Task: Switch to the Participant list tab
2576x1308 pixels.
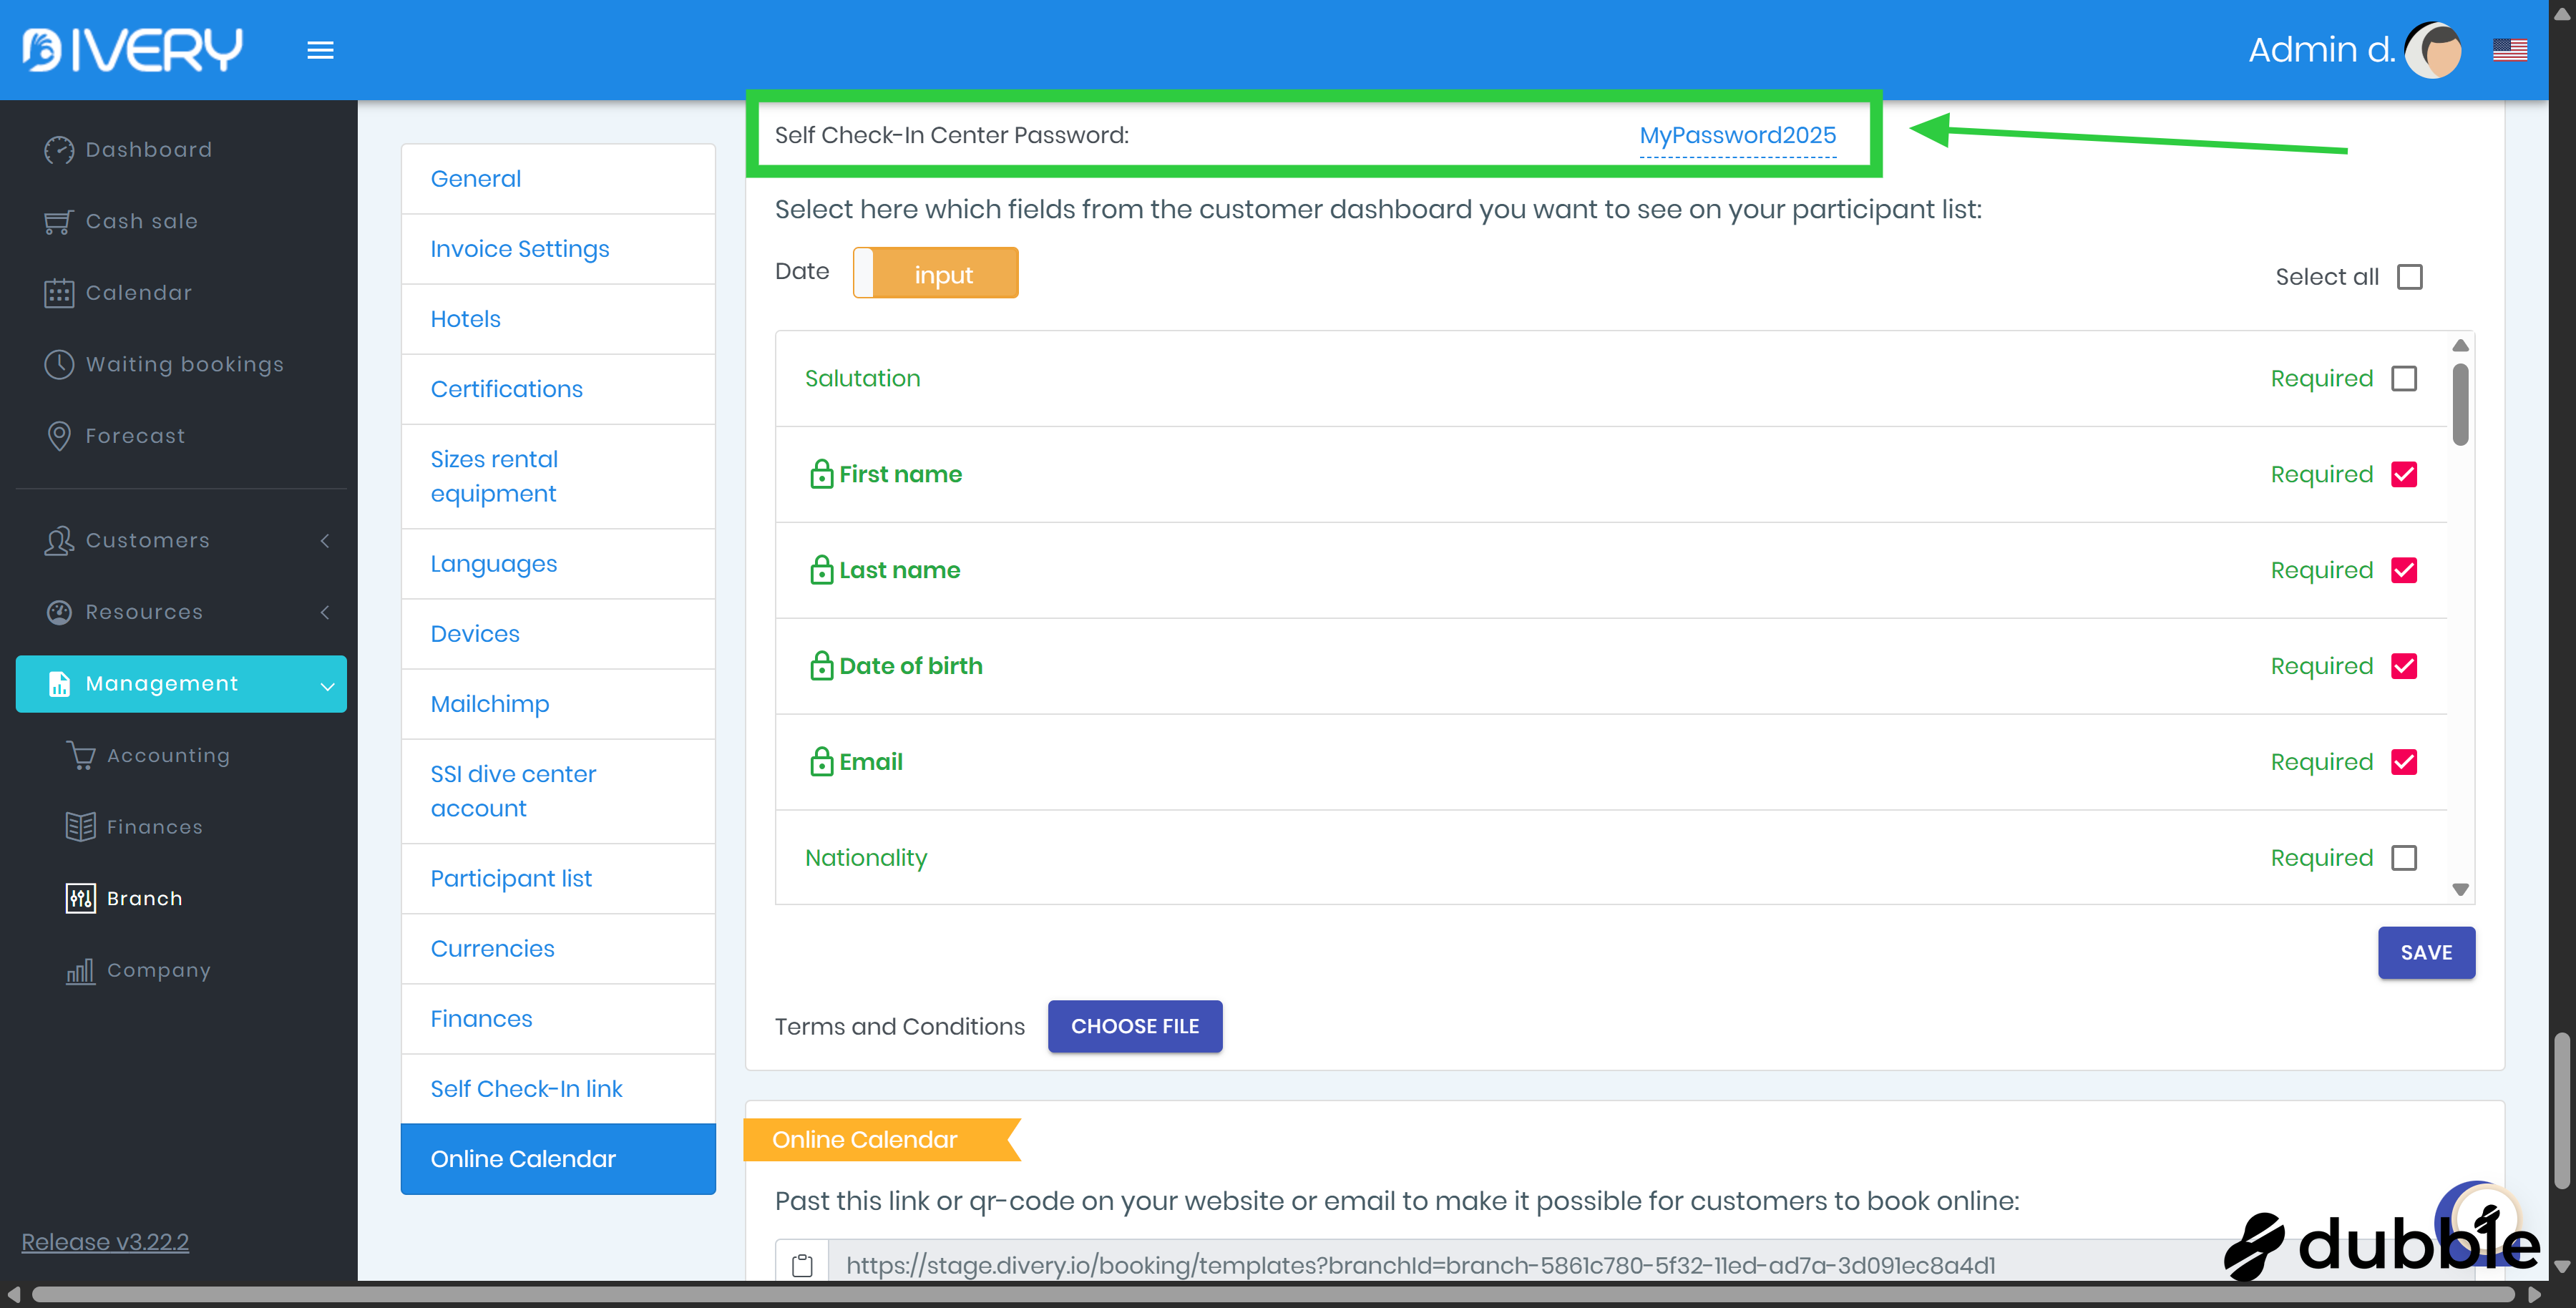Action: pos(511,878)
